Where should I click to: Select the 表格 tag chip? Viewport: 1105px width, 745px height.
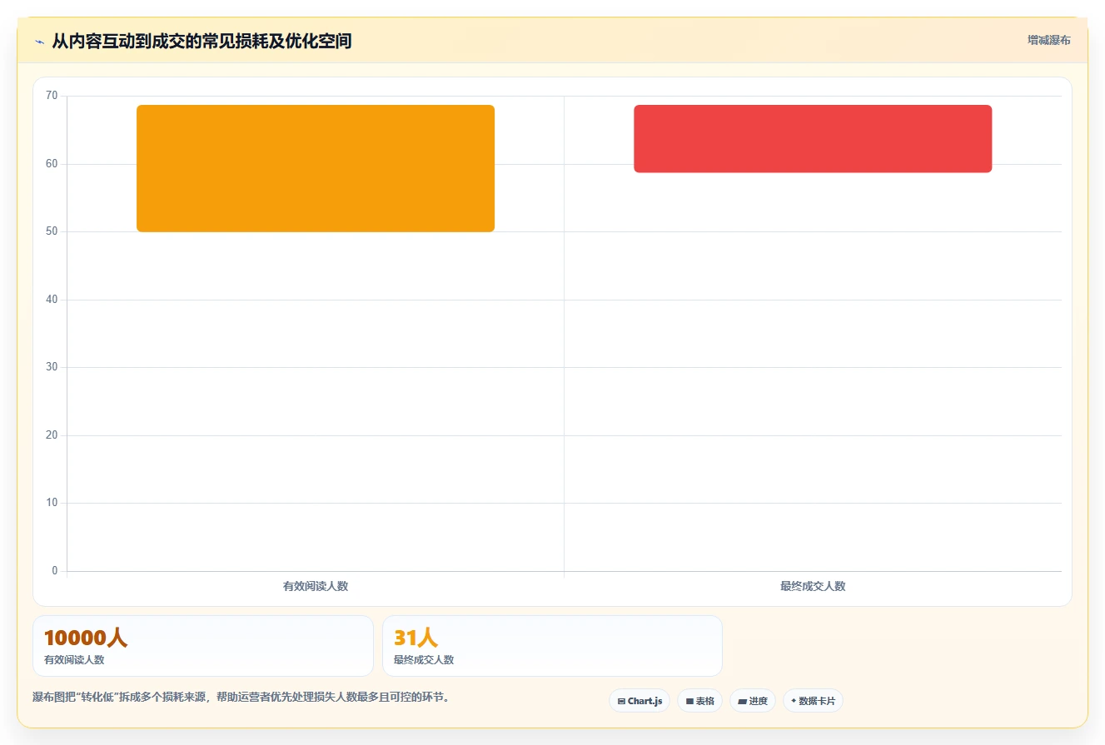point(699,701)
